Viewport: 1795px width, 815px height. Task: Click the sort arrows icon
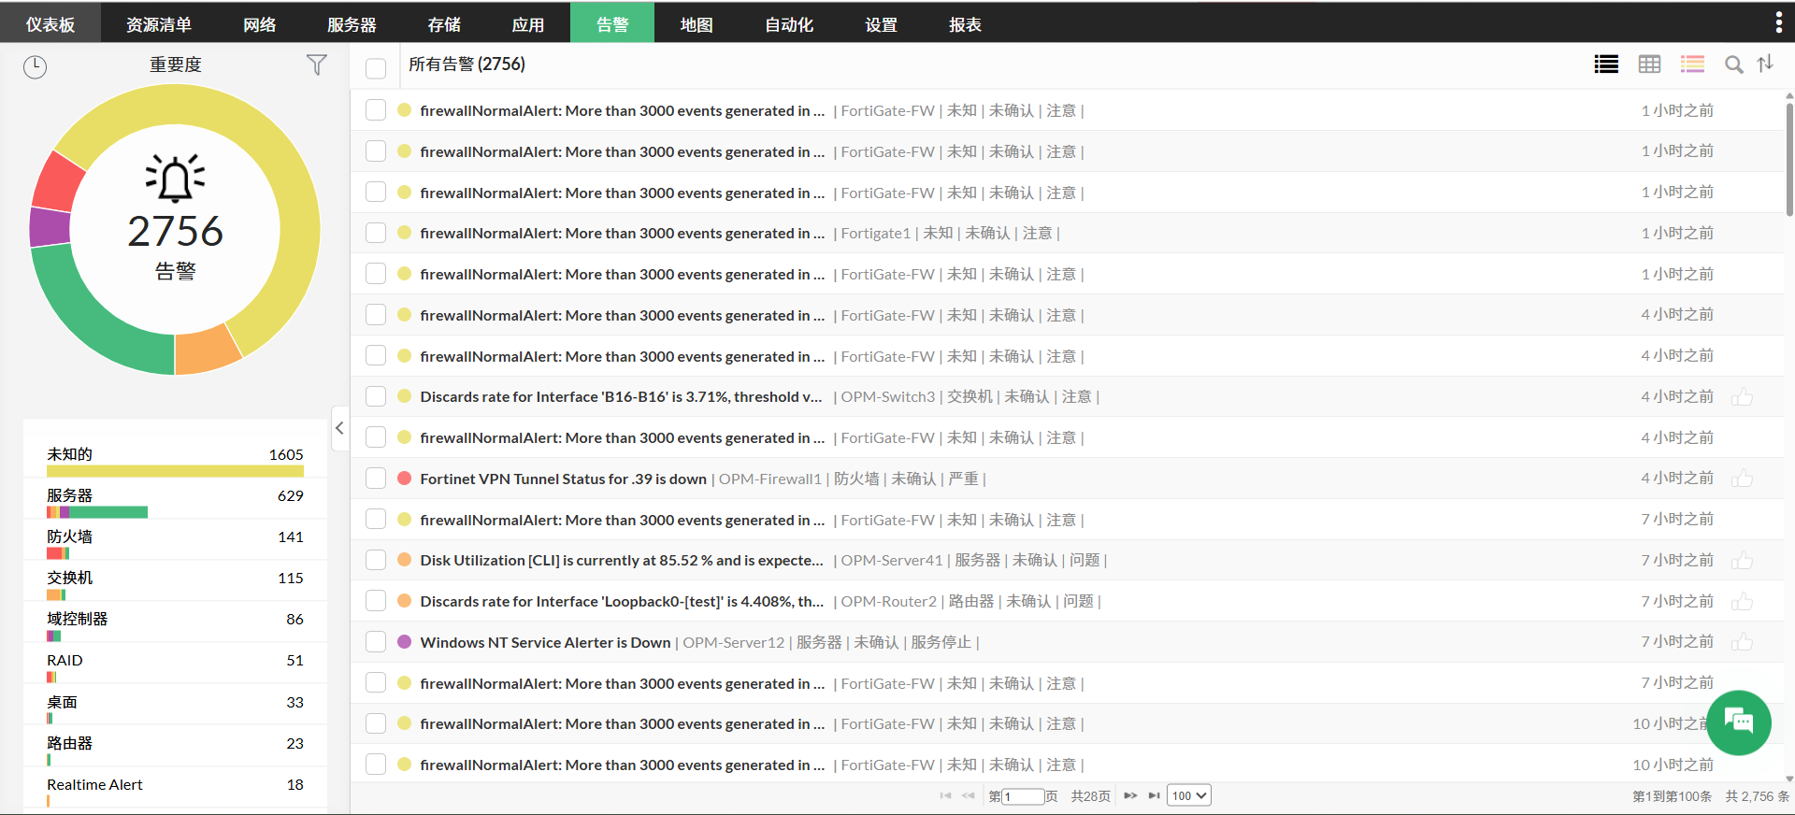point(1765,64)
